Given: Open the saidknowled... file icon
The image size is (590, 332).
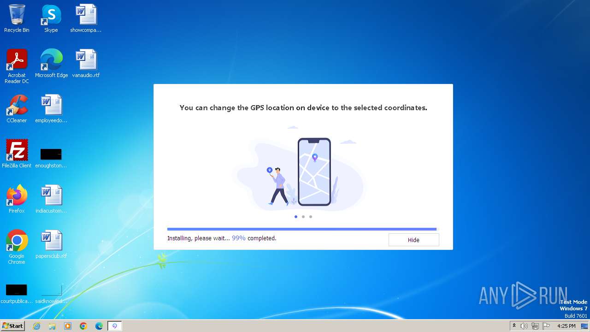Looking at the screenshot, I should (x=51, y=294).
